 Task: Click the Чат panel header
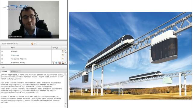[34, 67]
